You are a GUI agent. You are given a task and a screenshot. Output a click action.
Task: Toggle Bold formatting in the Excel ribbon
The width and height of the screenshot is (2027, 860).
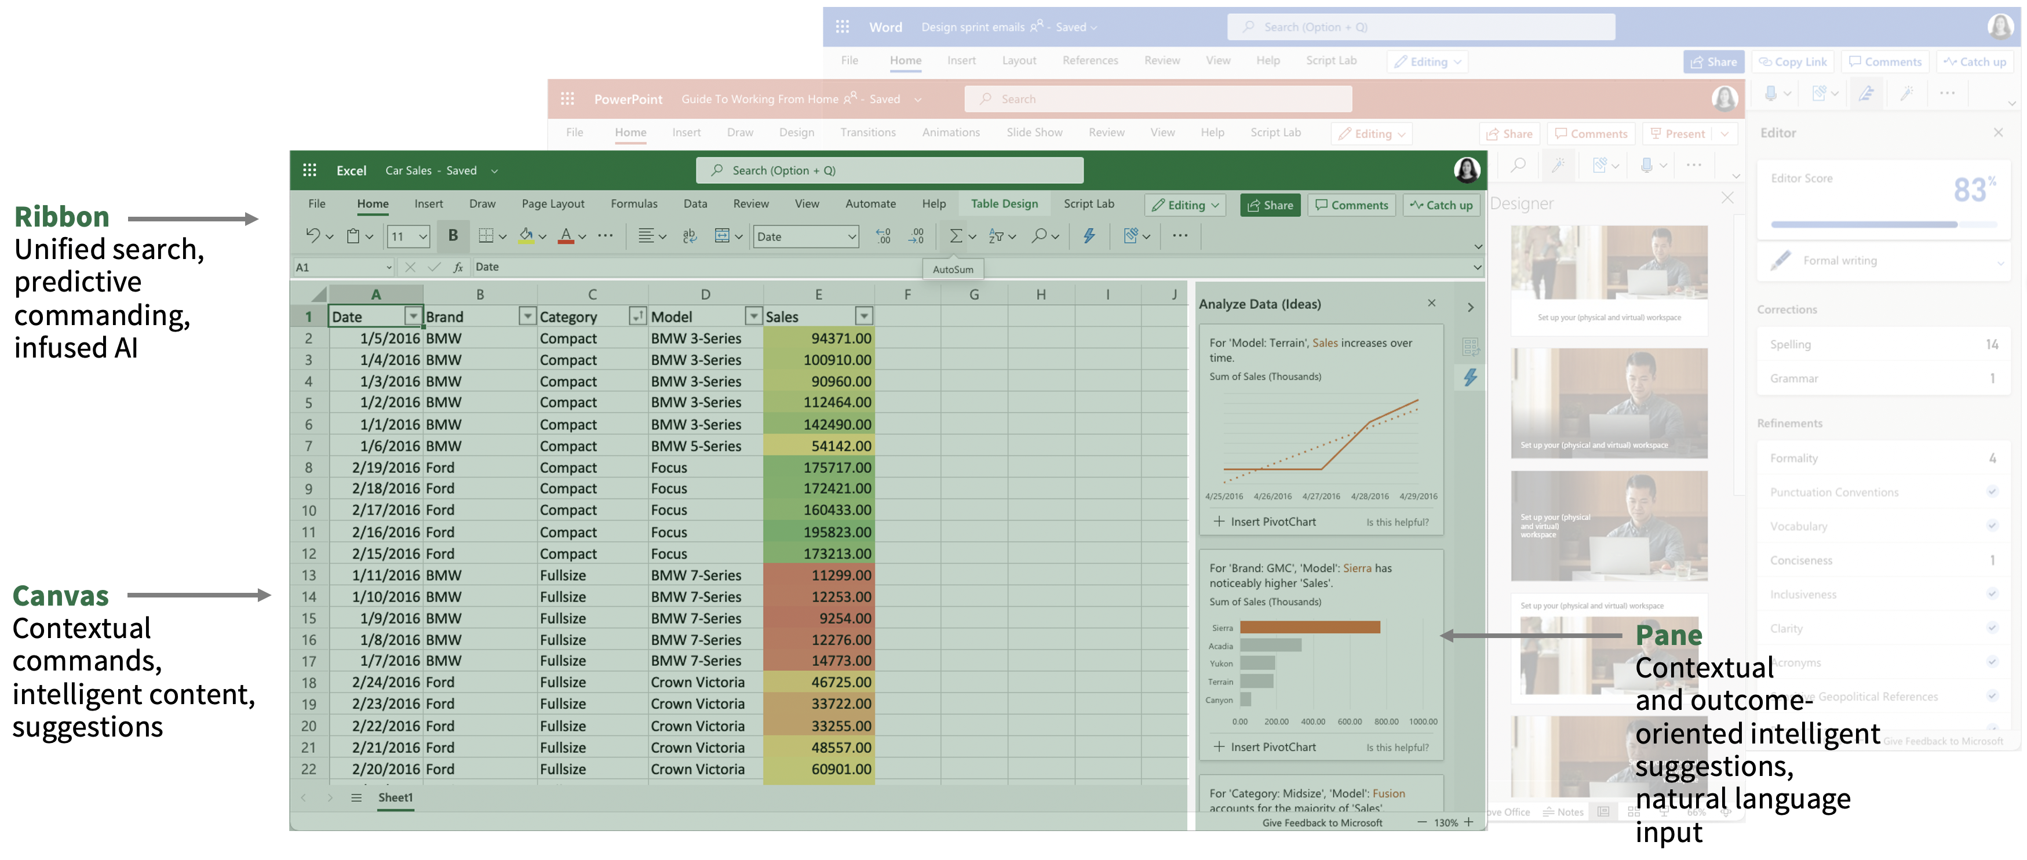453,236
